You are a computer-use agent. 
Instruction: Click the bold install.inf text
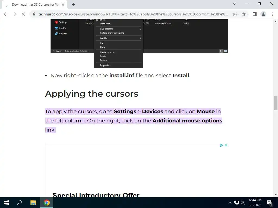coord(122,75)
